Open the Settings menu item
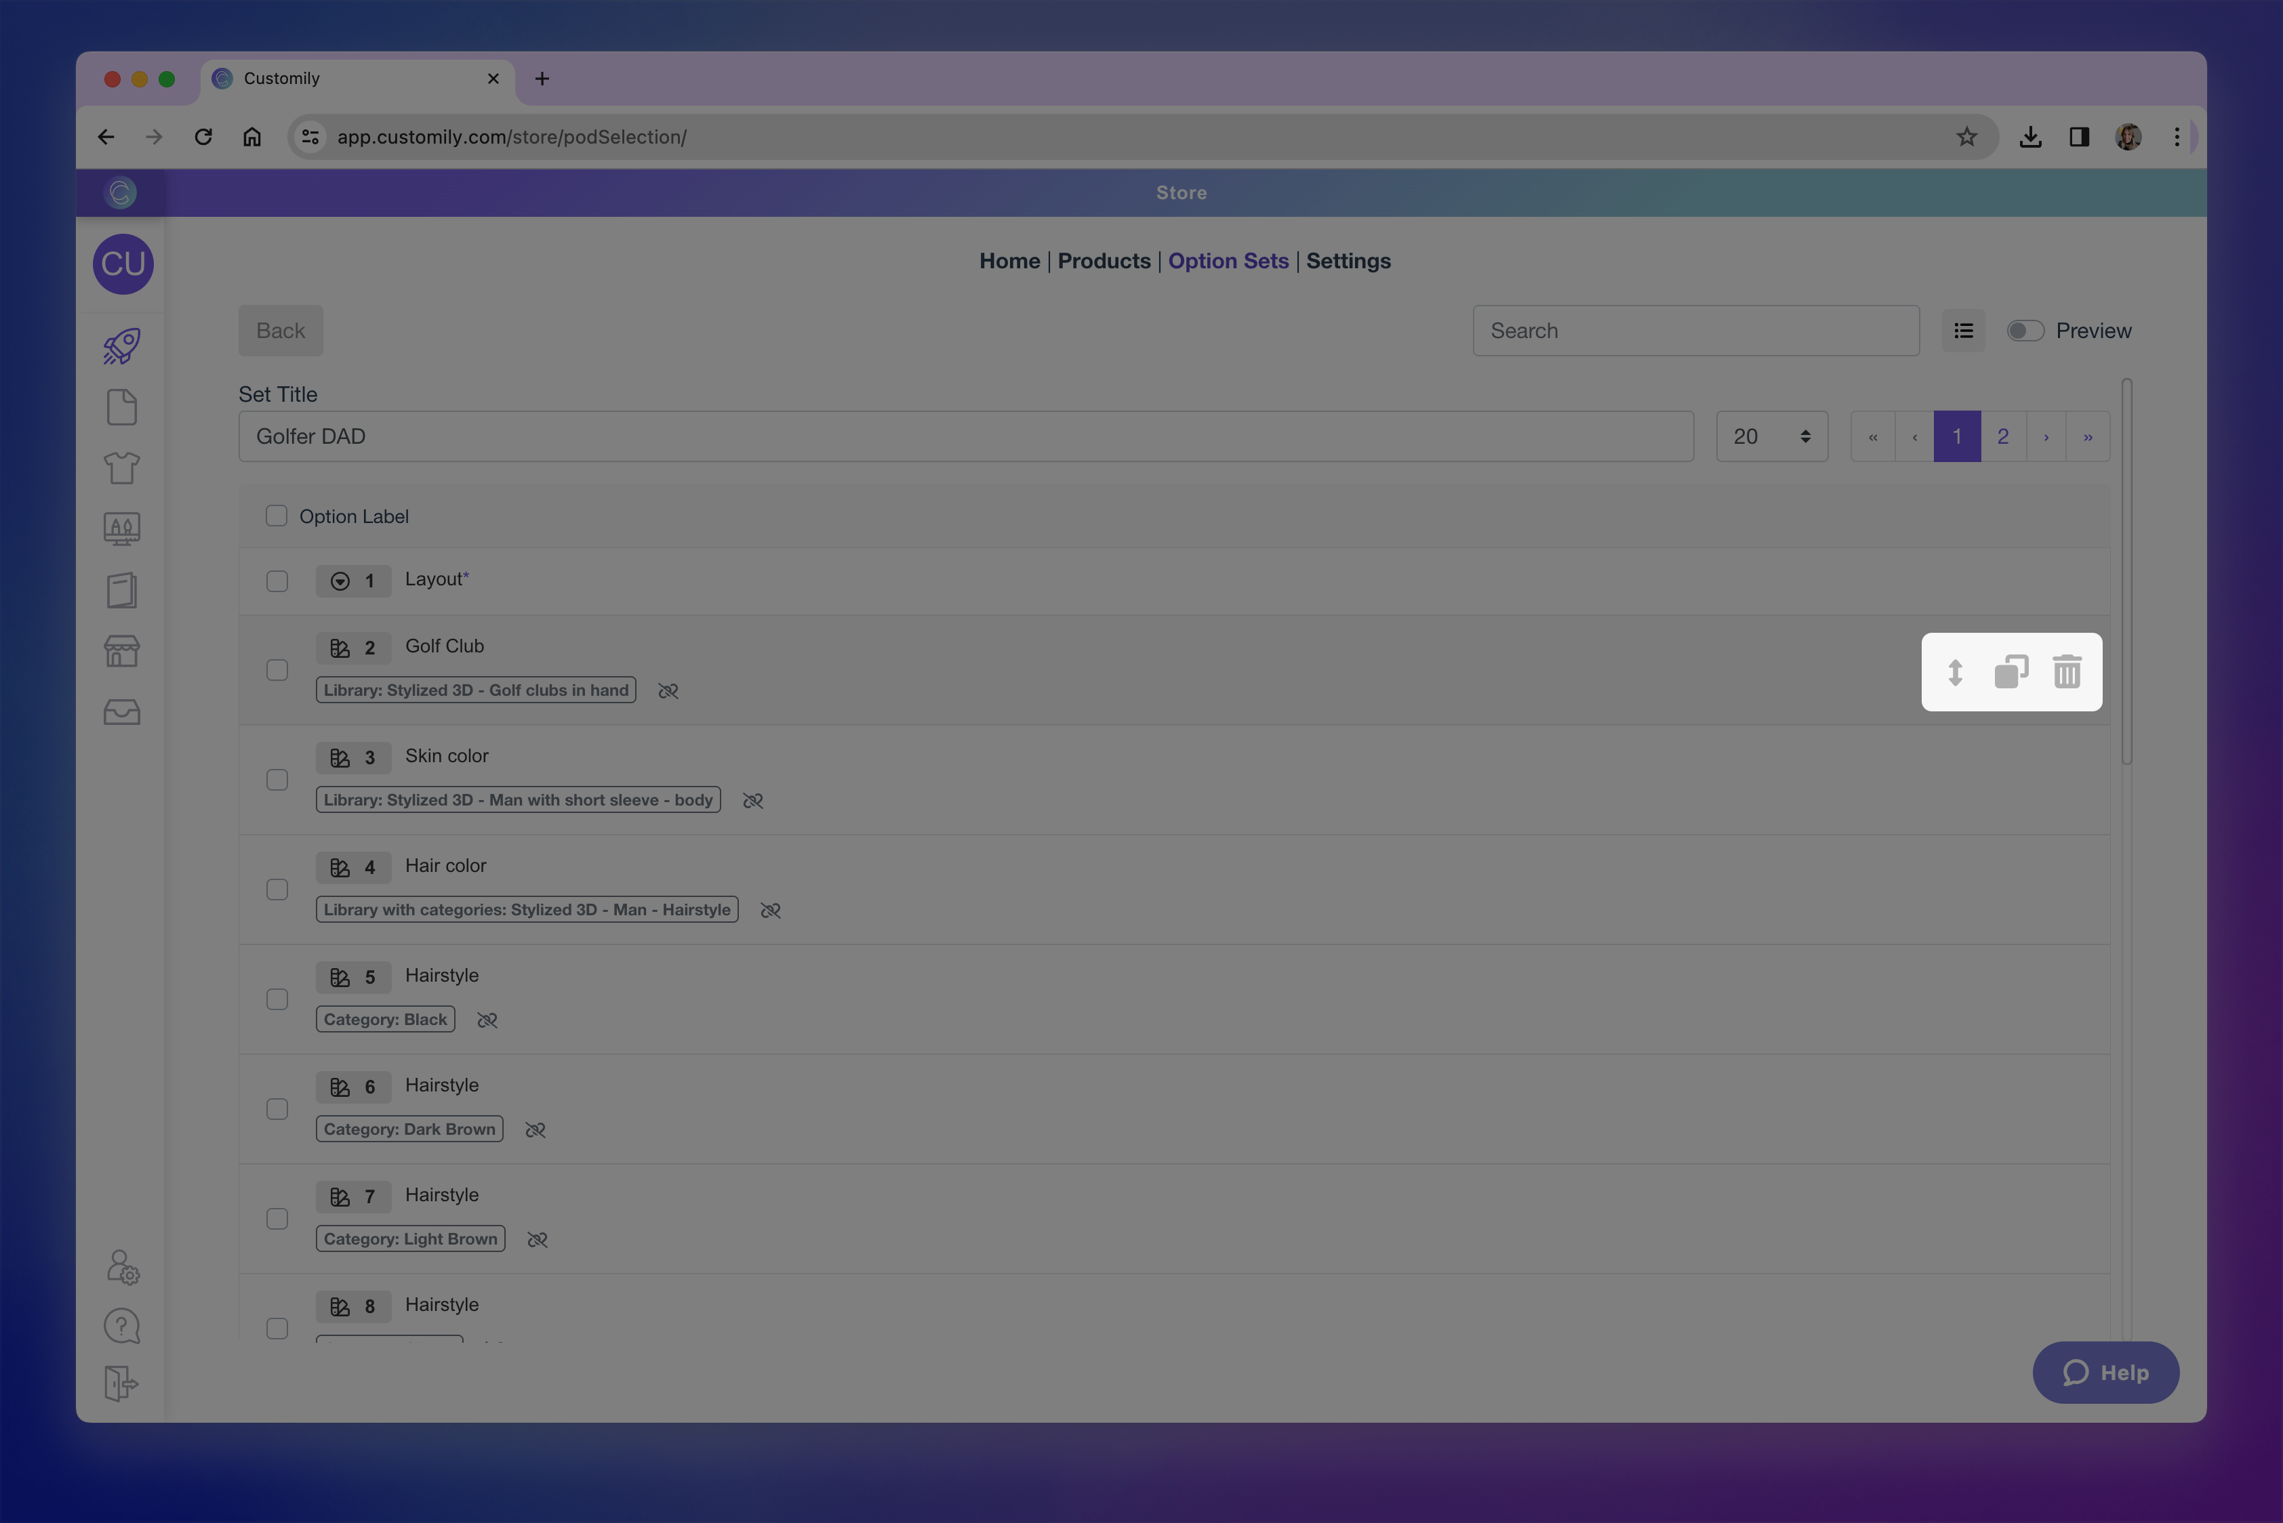The width and height of the screenshot is (2283, 1523). pyautogui.click(x=1347, y=262)
